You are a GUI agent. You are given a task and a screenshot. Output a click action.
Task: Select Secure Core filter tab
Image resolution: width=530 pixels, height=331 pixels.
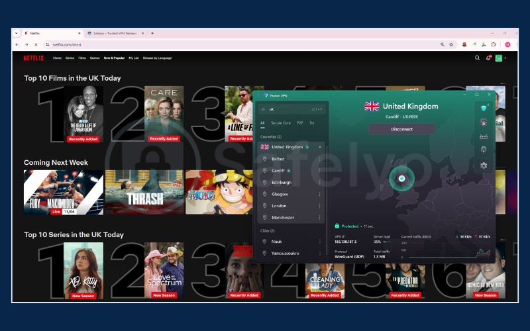280,123
